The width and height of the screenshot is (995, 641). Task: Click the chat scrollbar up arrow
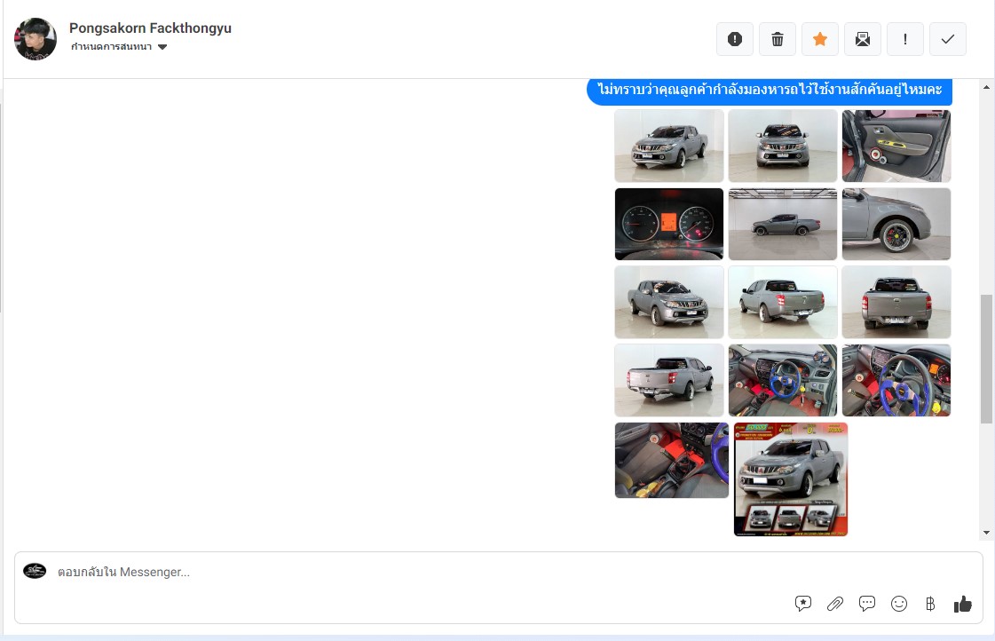click(986, 88)
